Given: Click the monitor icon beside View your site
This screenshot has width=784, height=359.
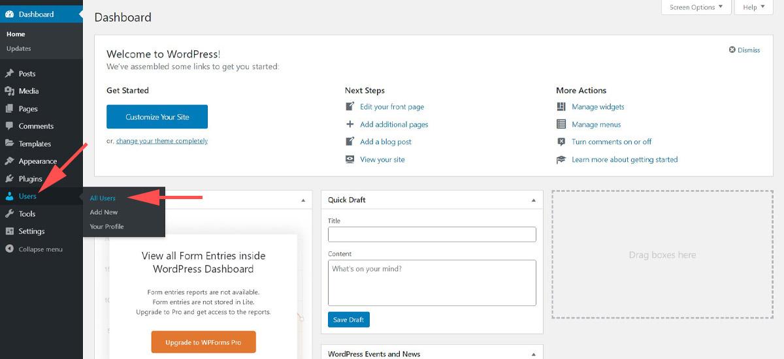Looking at the screenshot, I should click(350, 159).
